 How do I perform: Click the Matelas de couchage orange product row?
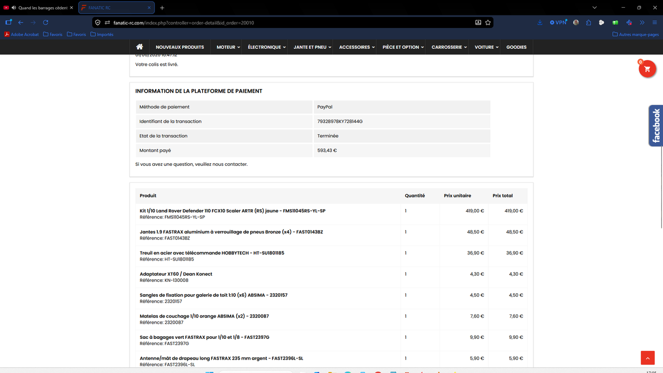tap(331, 319)
